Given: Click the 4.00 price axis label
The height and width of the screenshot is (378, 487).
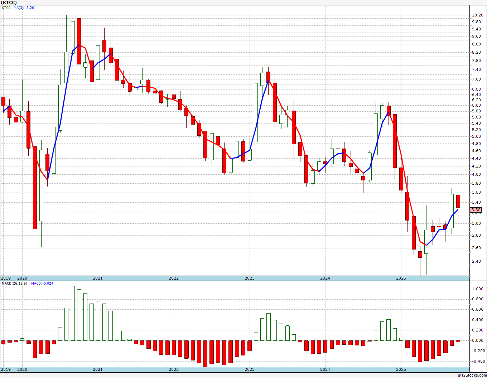Looking at the screenshot, I should 476,174.
